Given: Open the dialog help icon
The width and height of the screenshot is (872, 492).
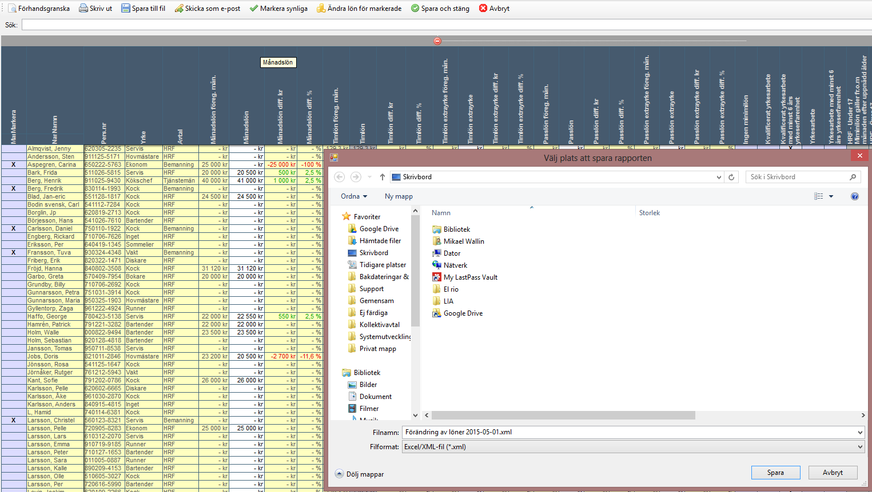Looking at the screenshot, I should click(x=855, y=196).
